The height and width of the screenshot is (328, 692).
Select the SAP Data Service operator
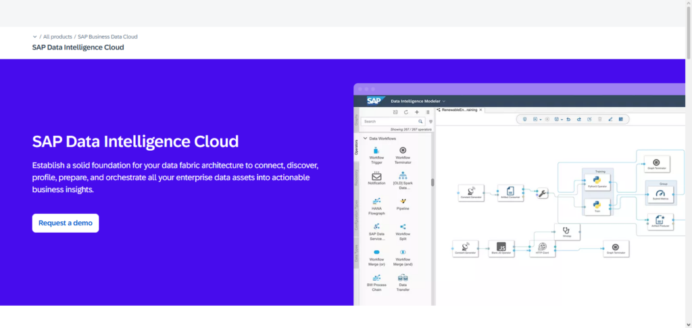[376, 232]
